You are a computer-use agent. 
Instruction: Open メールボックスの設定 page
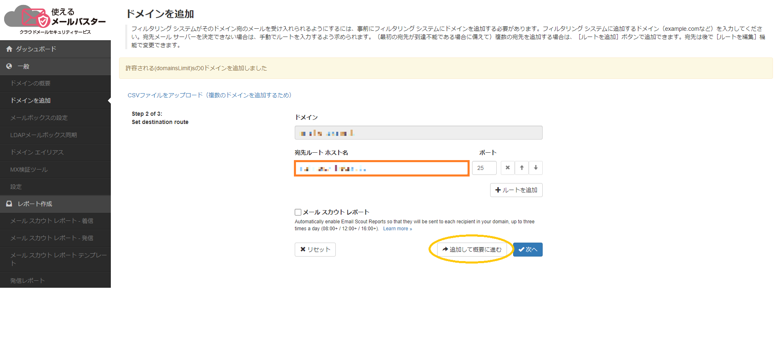click(x=55, y=118)
